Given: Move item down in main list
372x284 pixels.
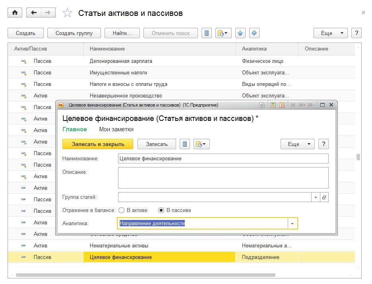Looking at the screenshot, I should click(x=254, y=33).
